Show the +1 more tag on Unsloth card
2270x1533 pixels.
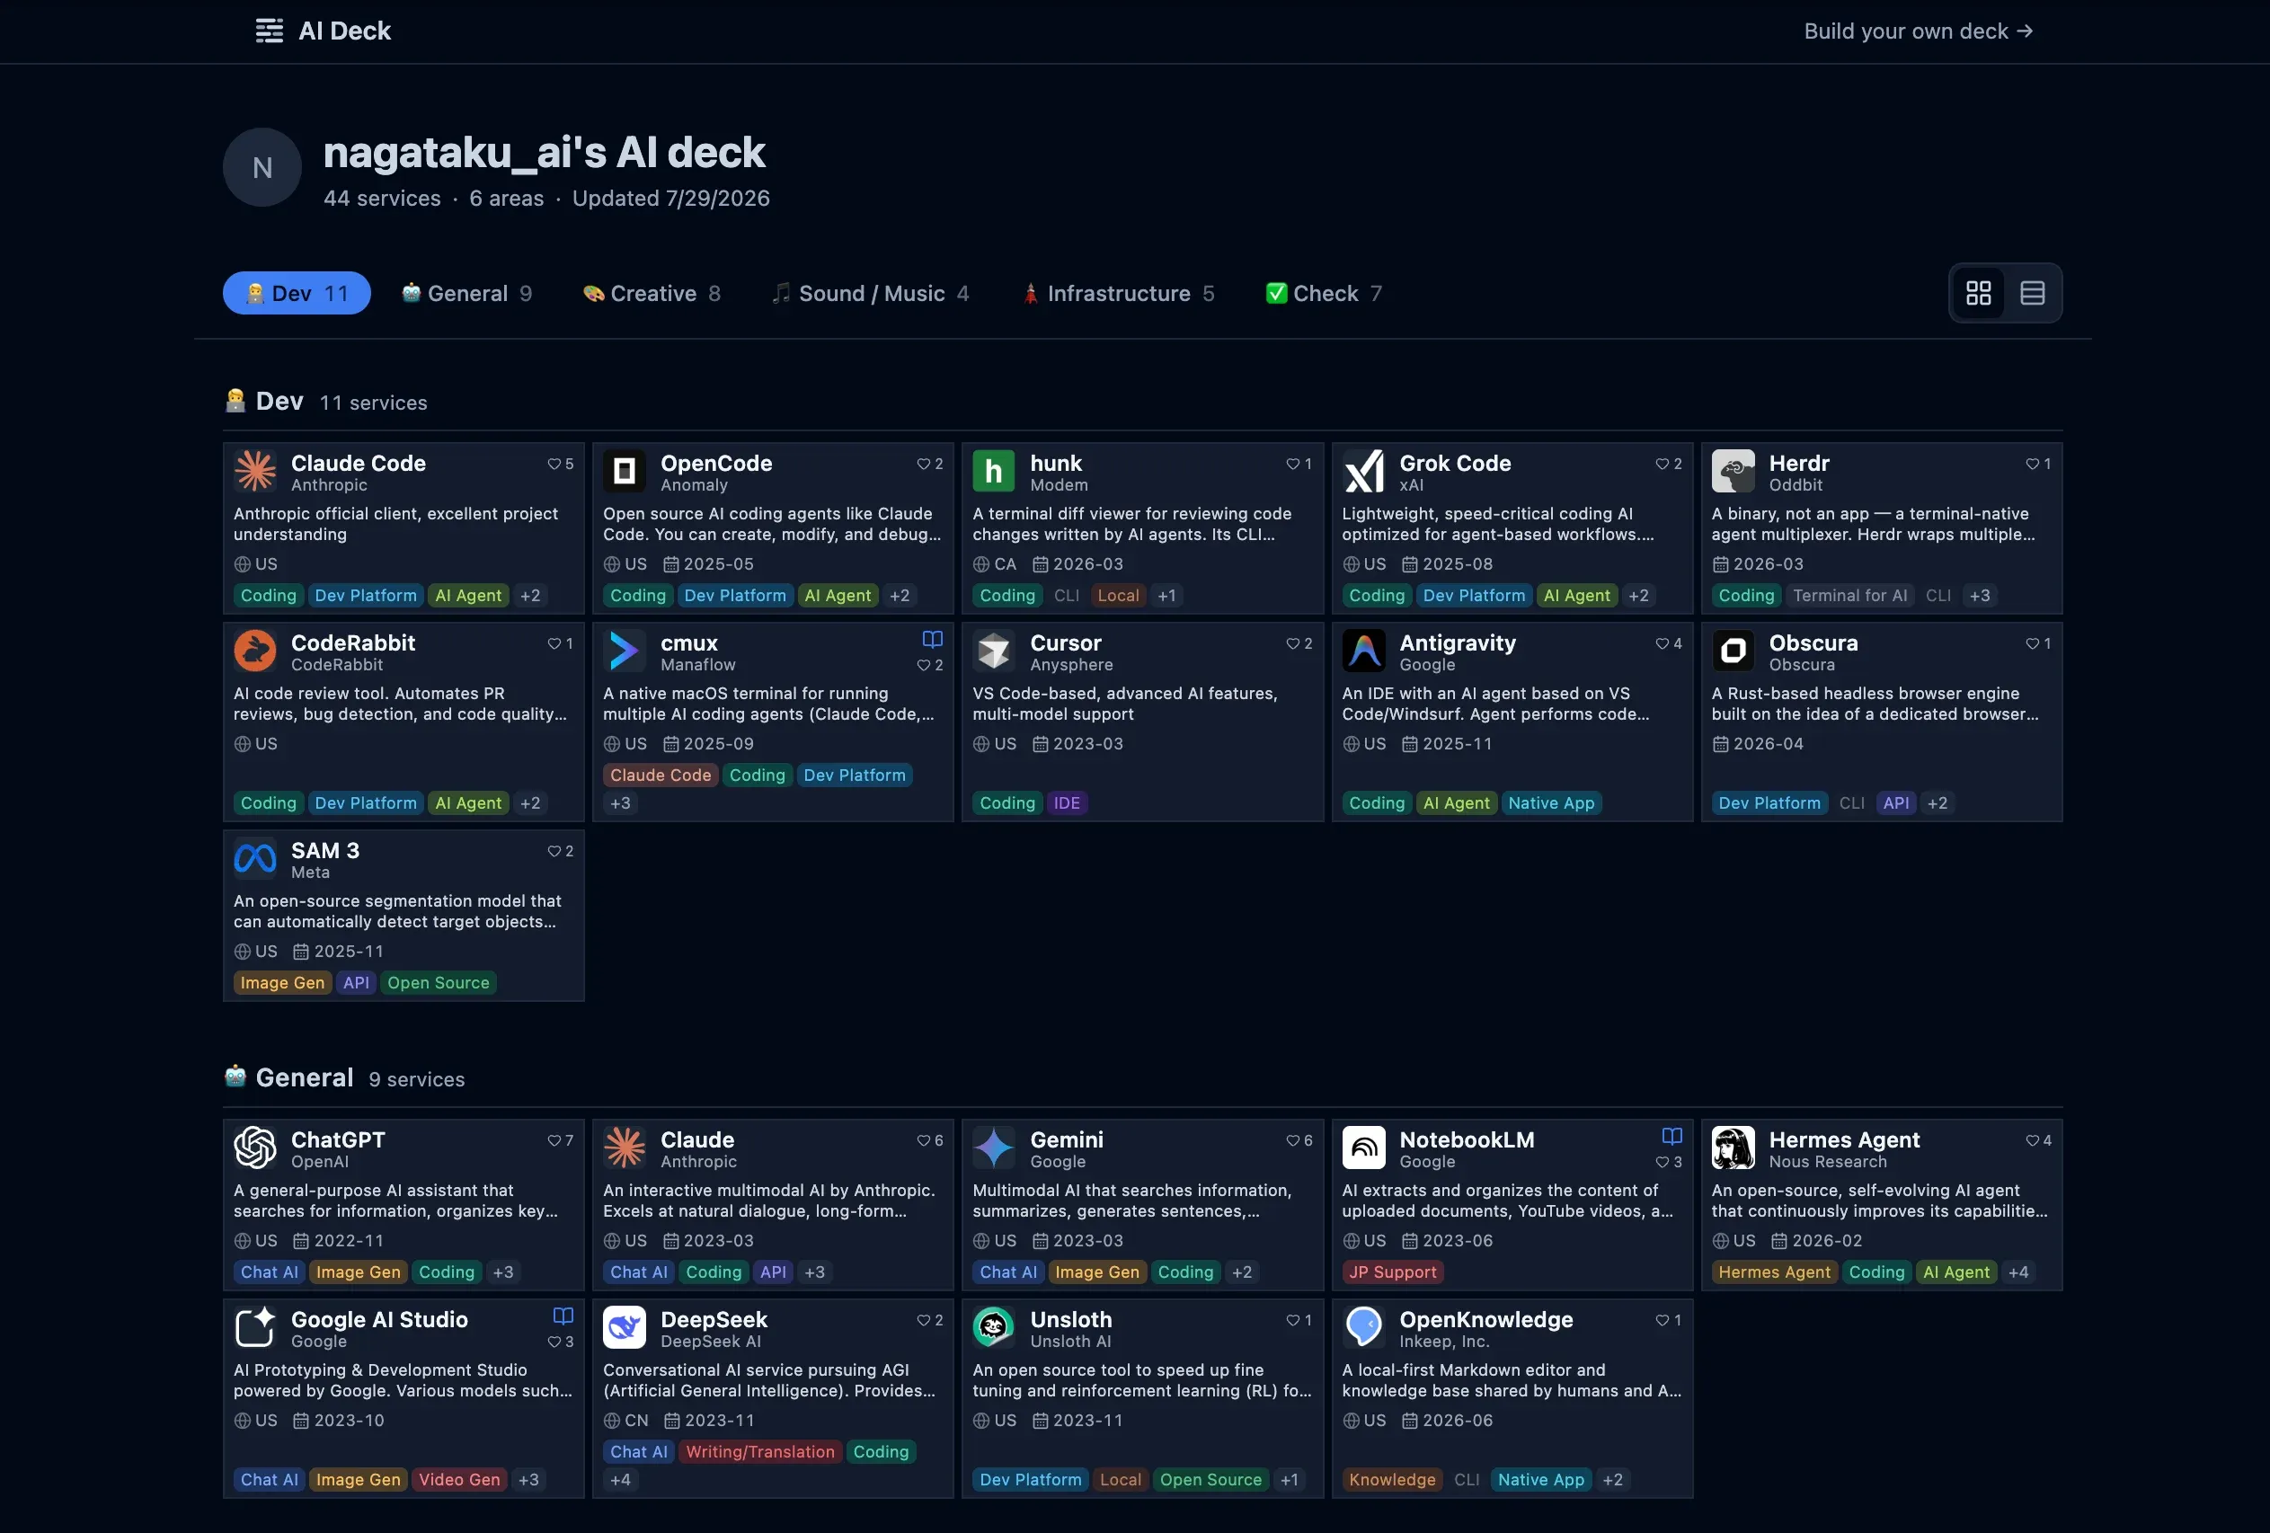[1290, 1480]
